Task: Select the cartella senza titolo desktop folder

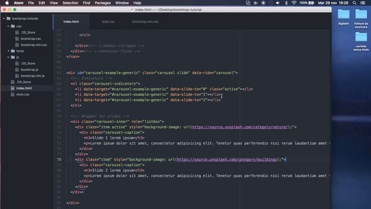Action: (x=361, y=41)
